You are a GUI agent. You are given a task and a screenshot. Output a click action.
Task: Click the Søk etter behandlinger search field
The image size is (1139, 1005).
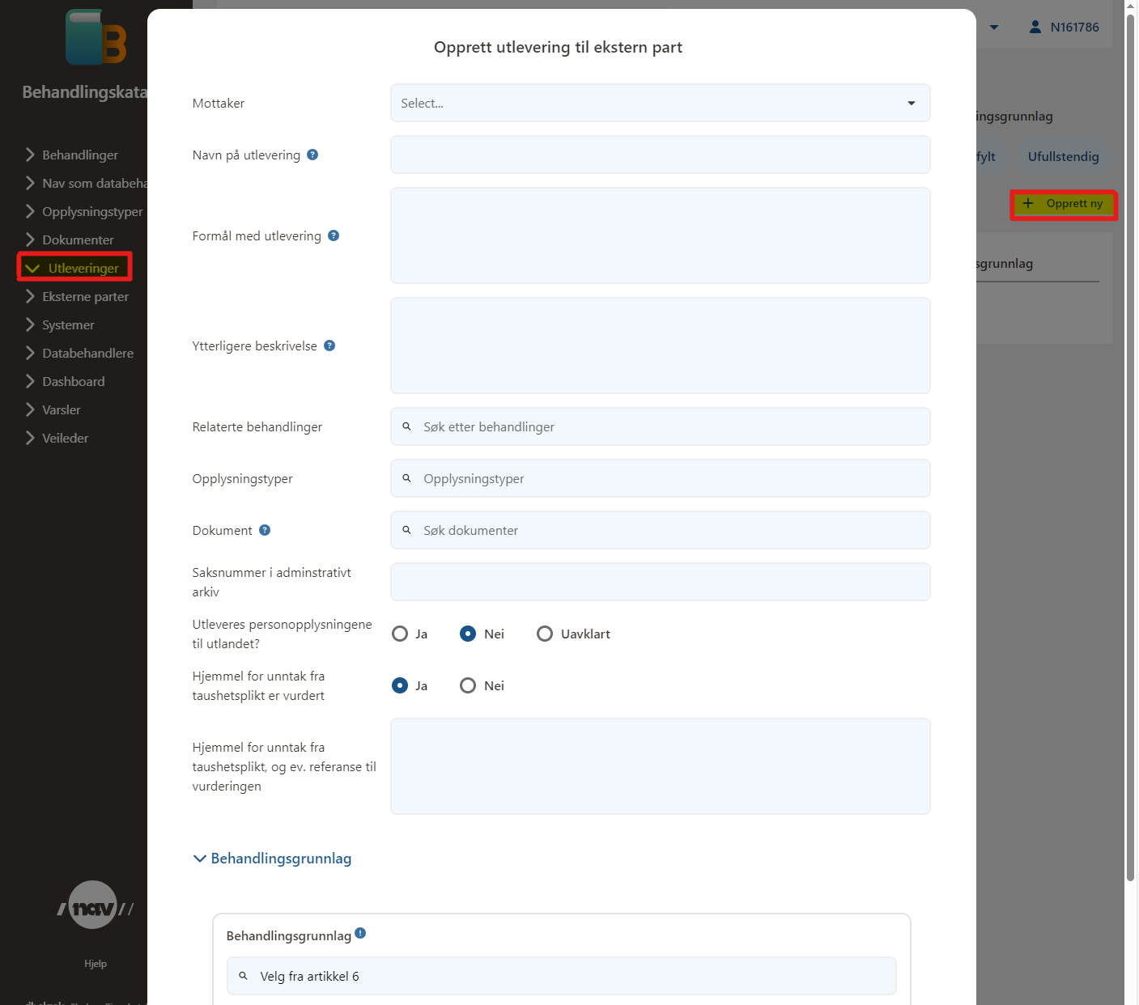pos(660,426)
